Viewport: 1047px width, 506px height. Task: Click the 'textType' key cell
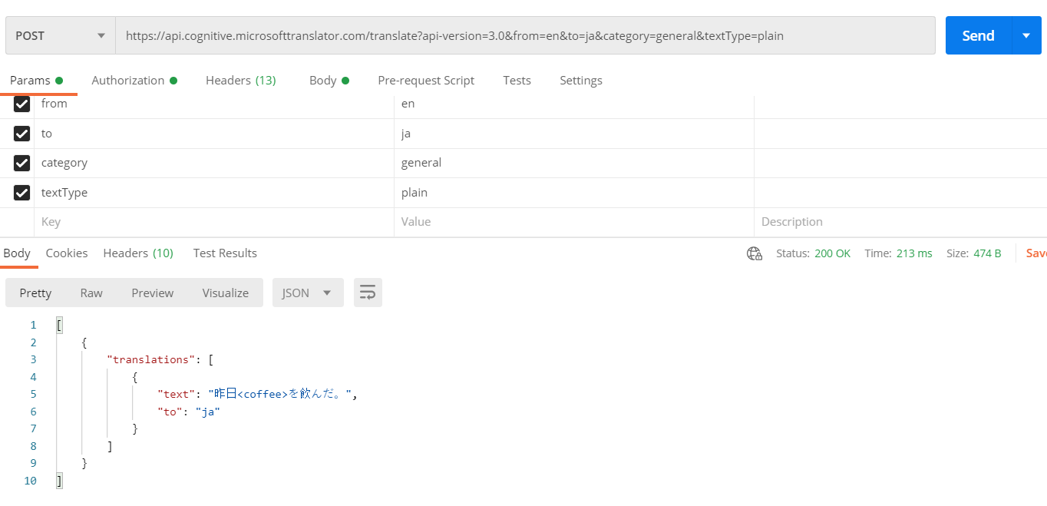click(214, 193)
